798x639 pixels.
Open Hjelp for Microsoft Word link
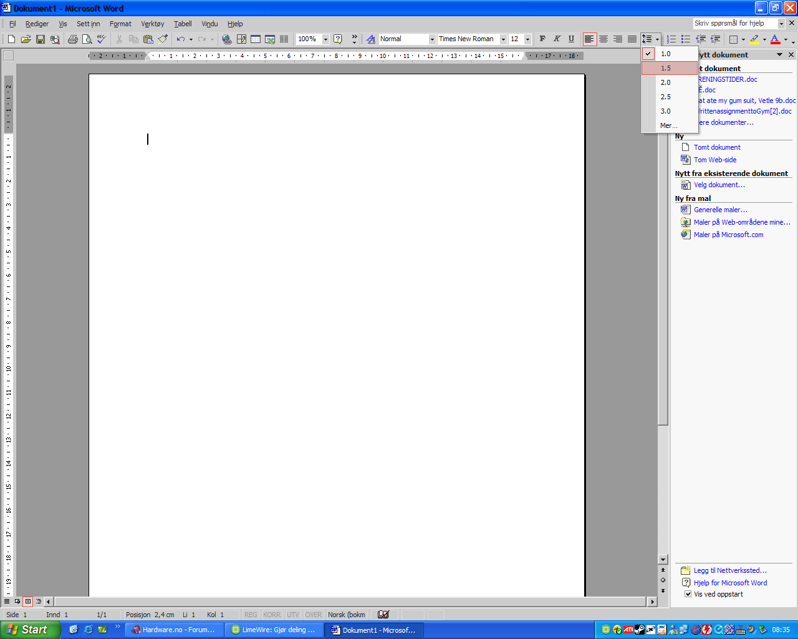coord(730,583)
